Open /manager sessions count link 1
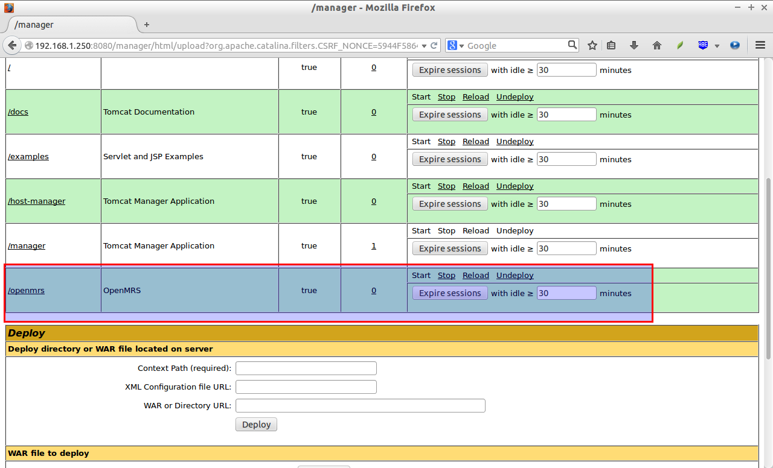This screenshot has width=773, height=468. tap(374, 246)
